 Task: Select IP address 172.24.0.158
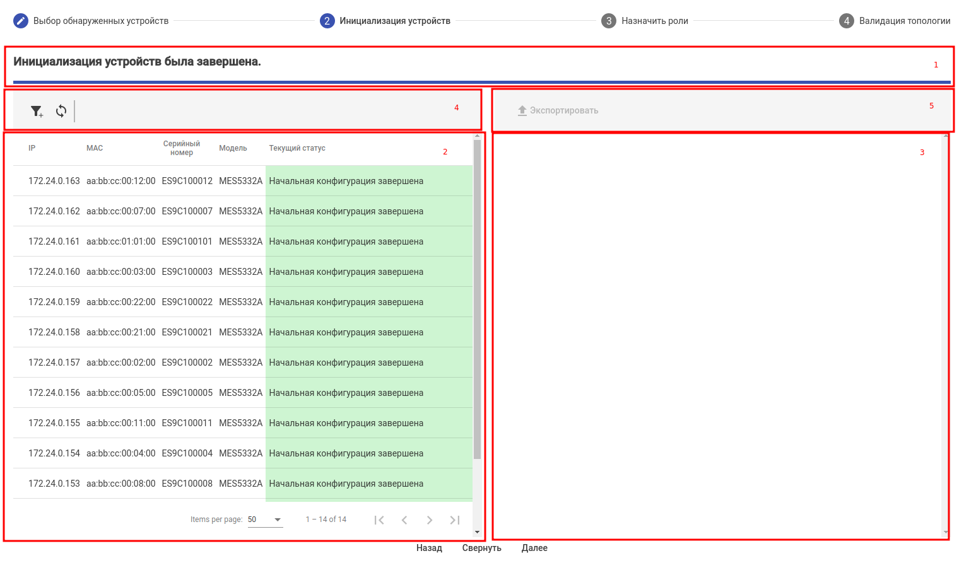(x=54, y=332)
